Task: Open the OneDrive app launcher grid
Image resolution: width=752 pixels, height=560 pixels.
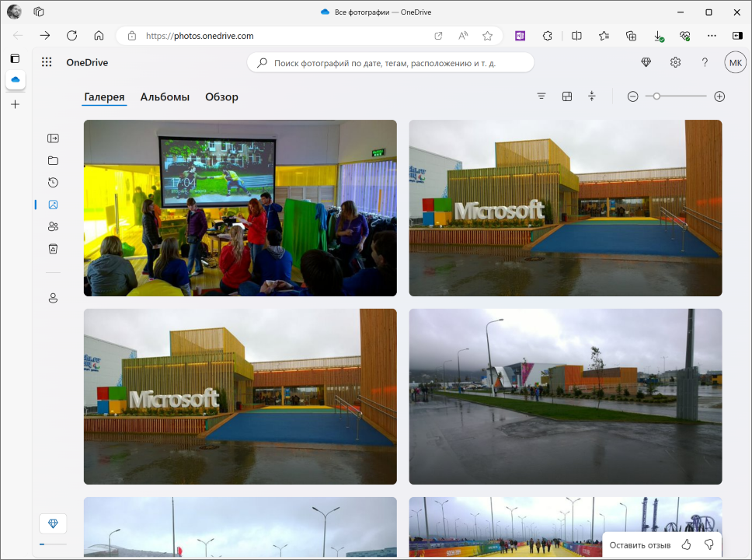Action: (x=47, y=62)
